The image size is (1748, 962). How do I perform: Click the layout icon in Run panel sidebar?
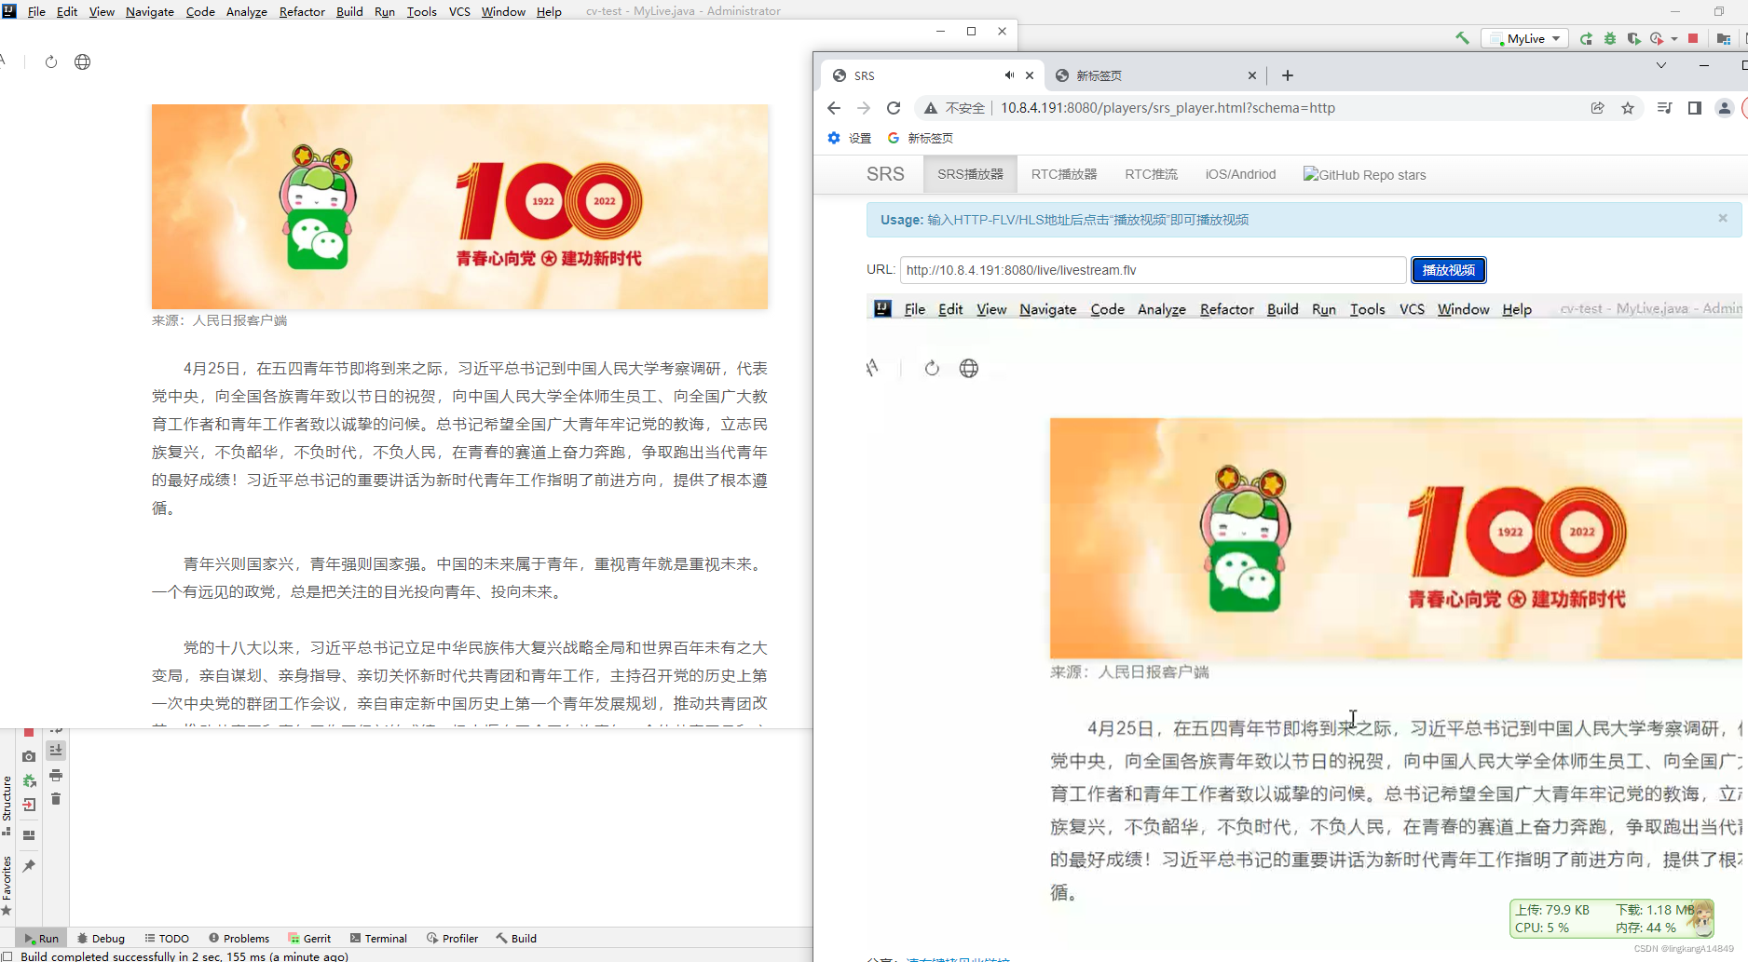click(x=29, y=835)
